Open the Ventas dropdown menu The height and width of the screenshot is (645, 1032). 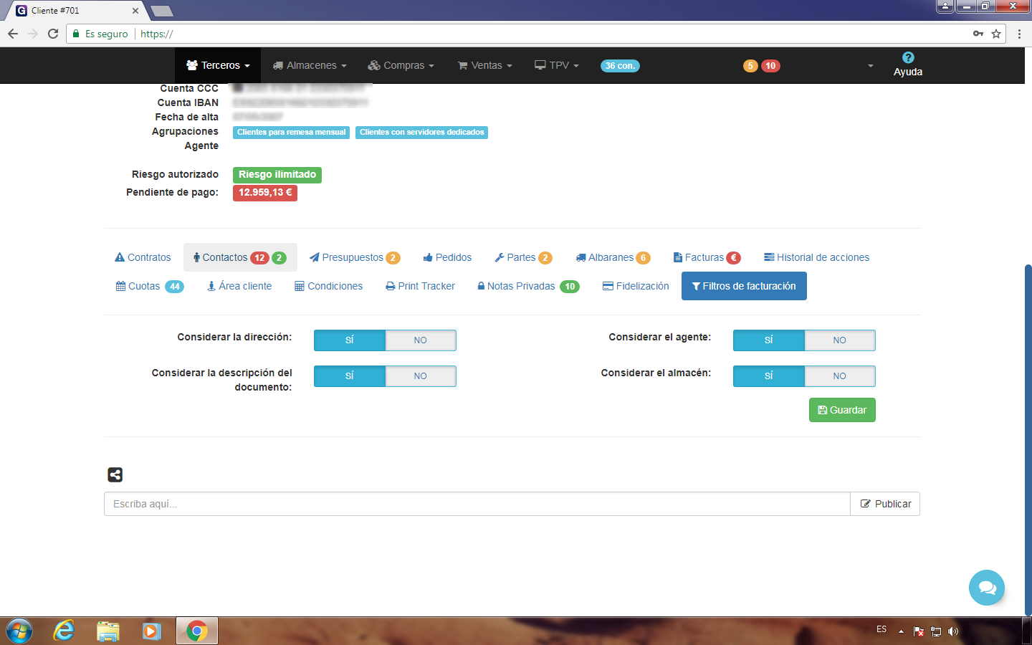[x=485, y=65]
